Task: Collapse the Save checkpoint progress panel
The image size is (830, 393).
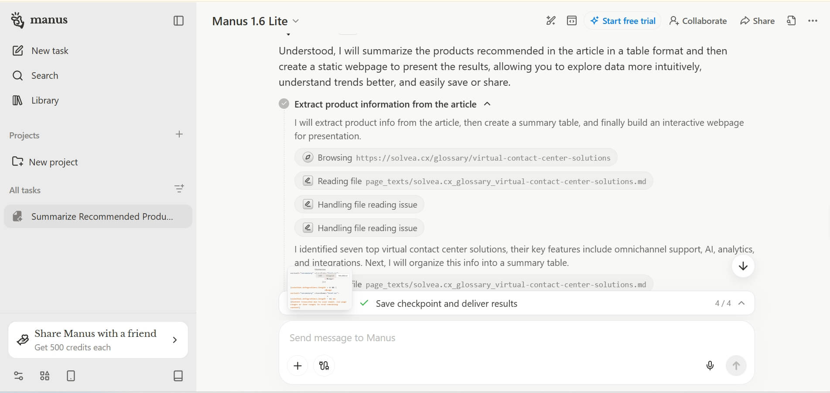Action: 741,303
